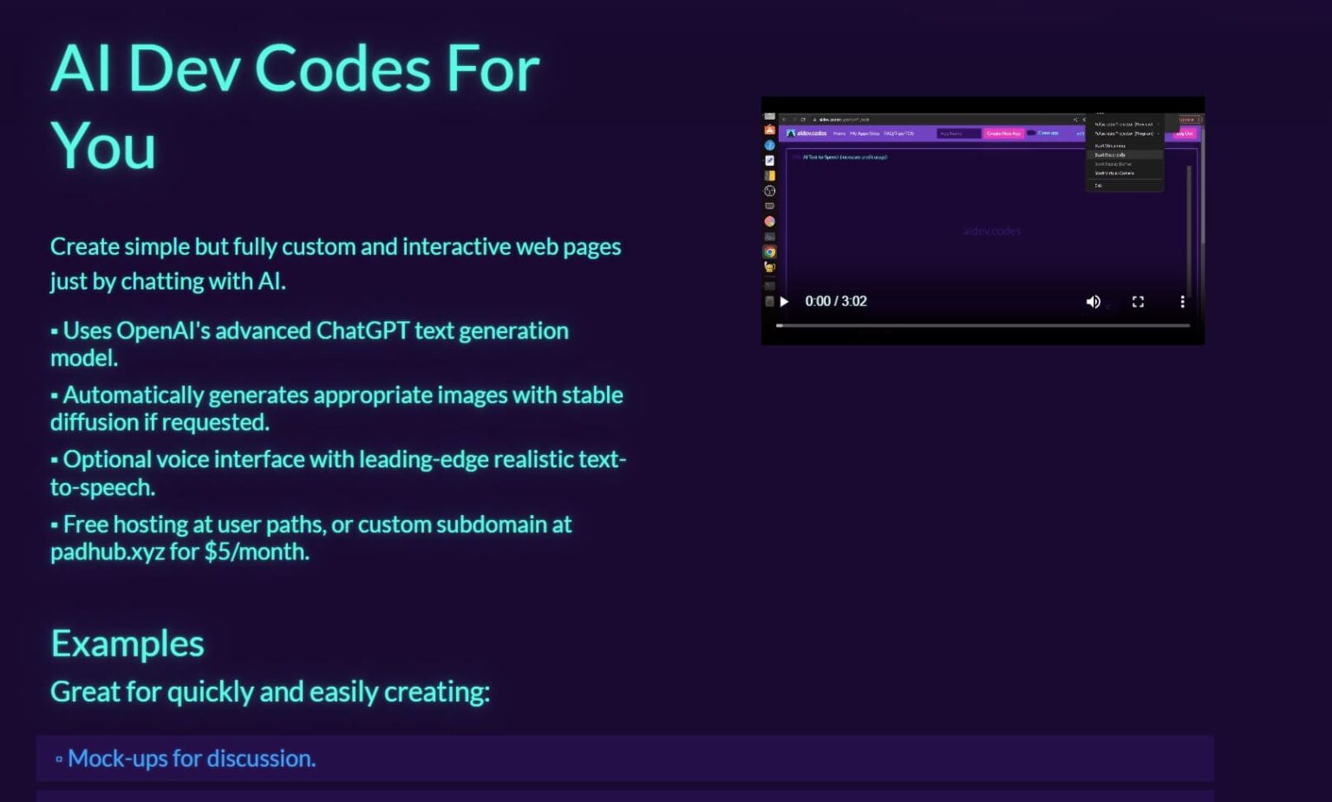
Task: Enter fullscreen mode for the video
Action: (1138, 302)
